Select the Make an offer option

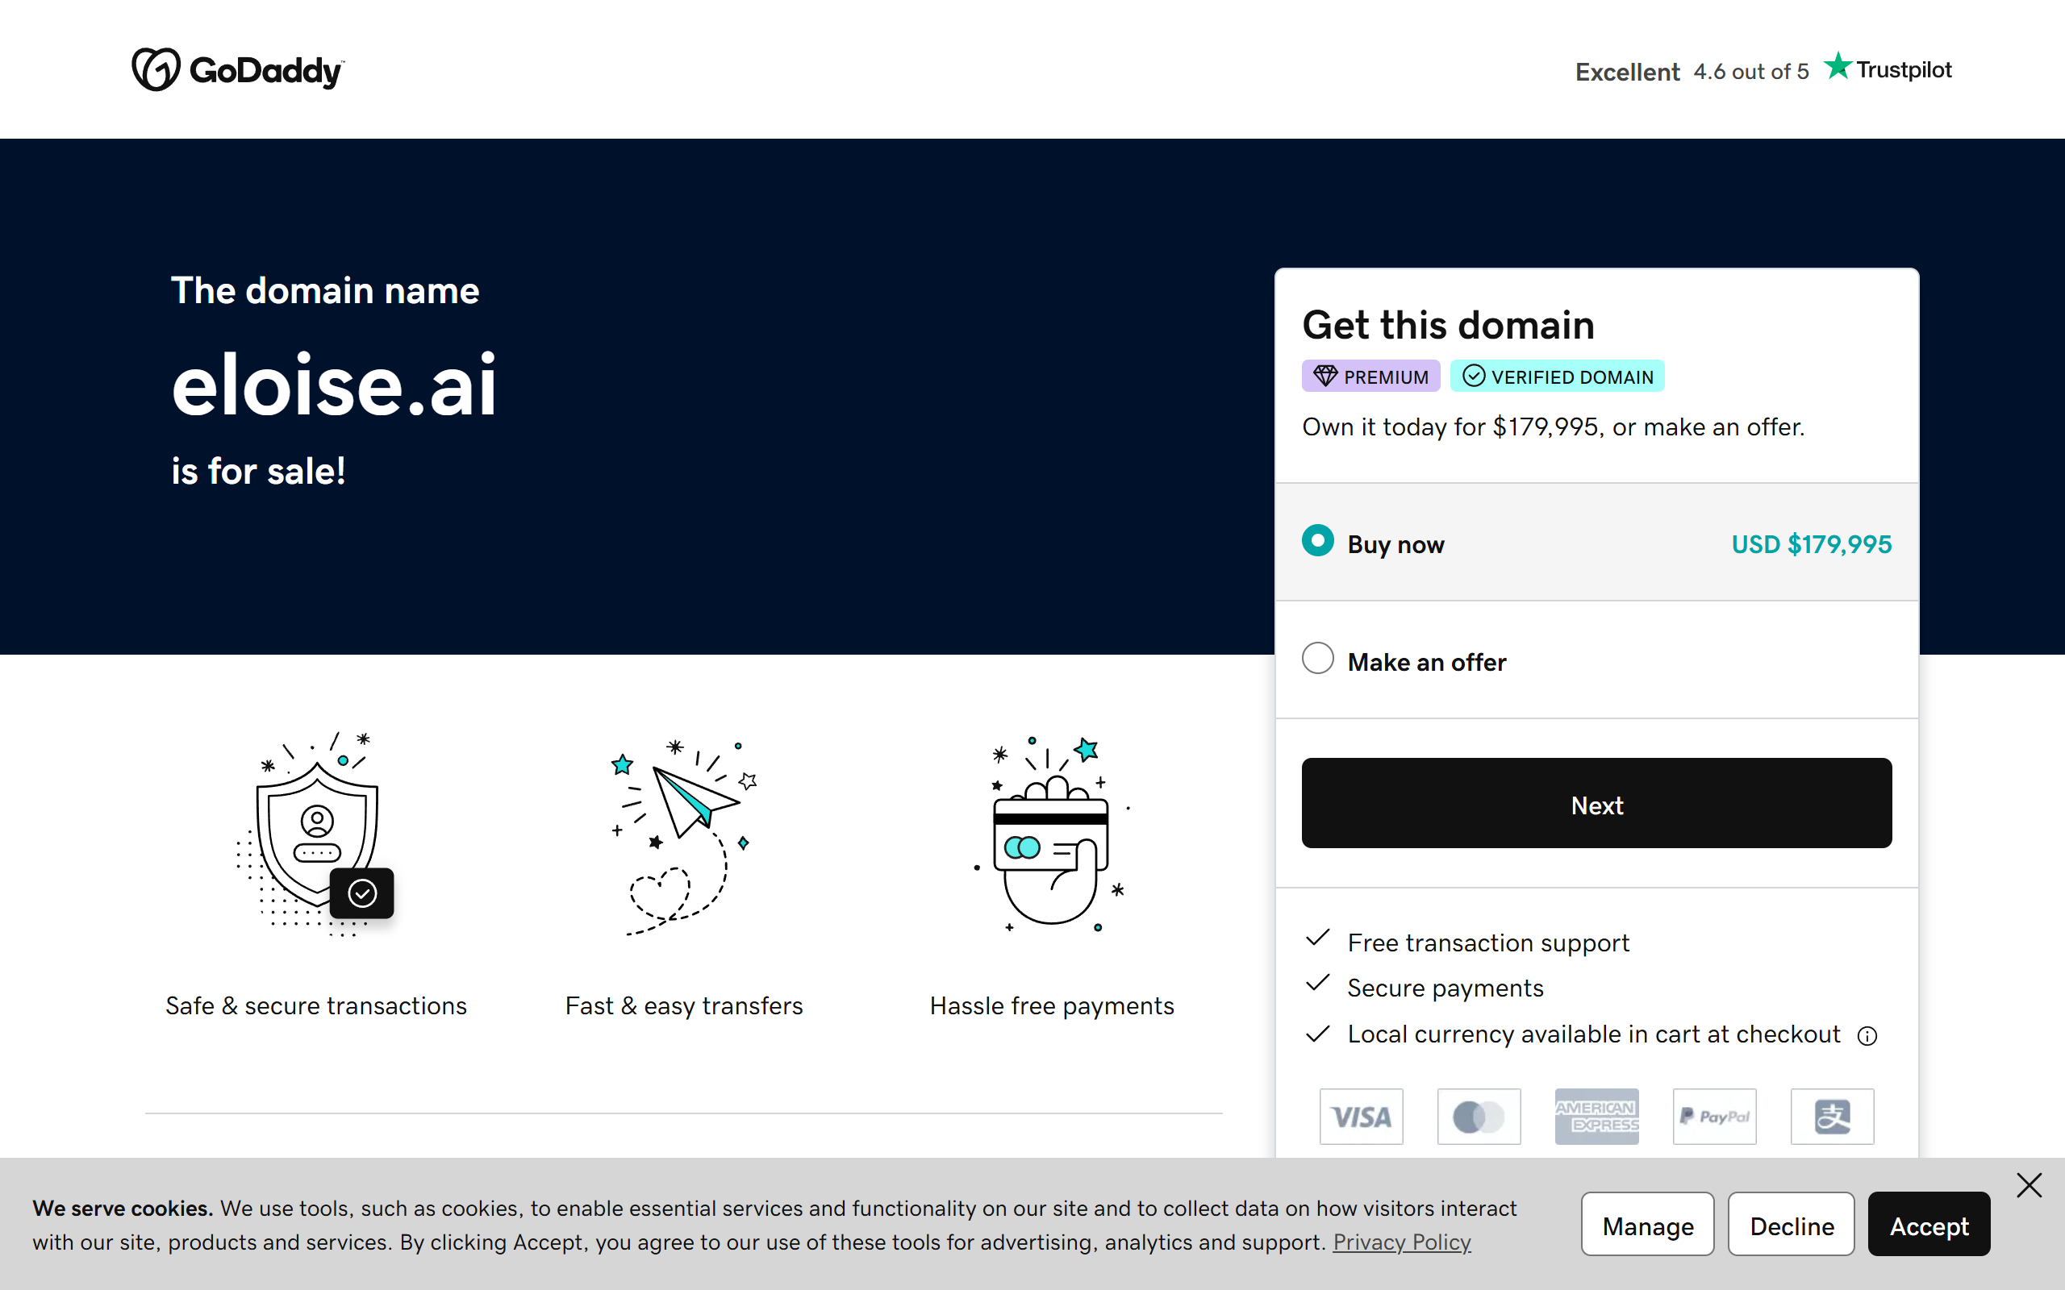[x=1317, y=659]
